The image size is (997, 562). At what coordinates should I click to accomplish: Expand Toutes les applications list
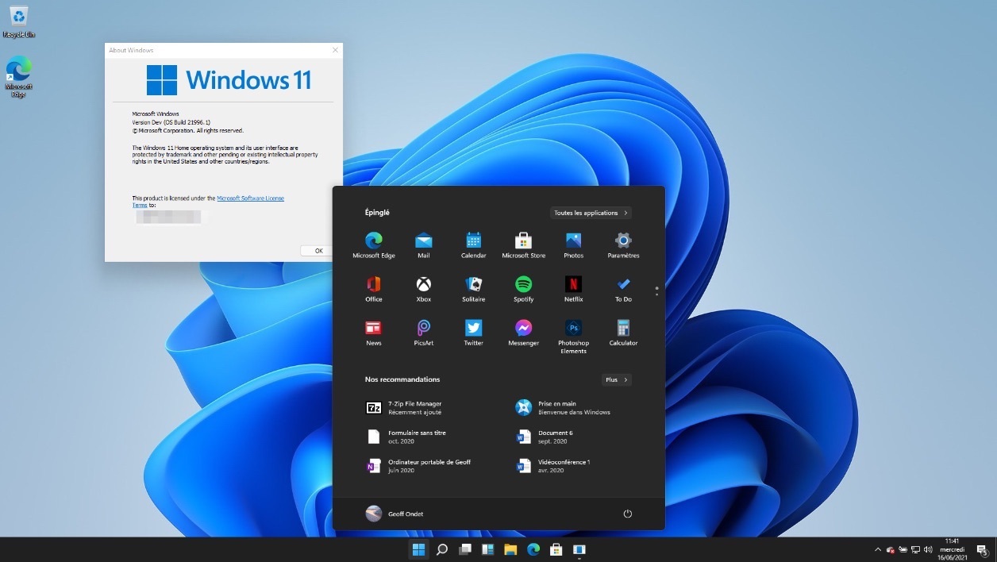[x=591, y=213]
